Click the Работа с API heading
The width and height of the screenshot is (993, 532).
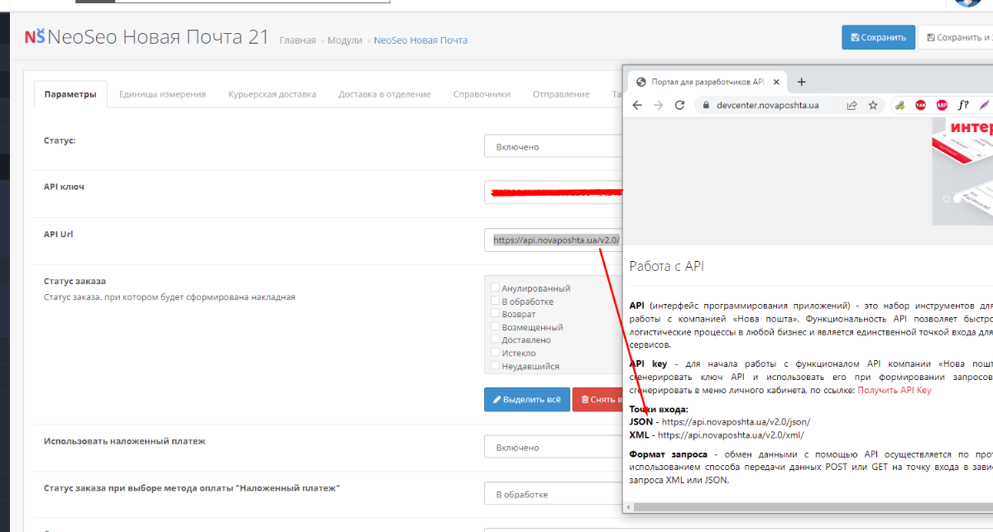tap(666, 266)
